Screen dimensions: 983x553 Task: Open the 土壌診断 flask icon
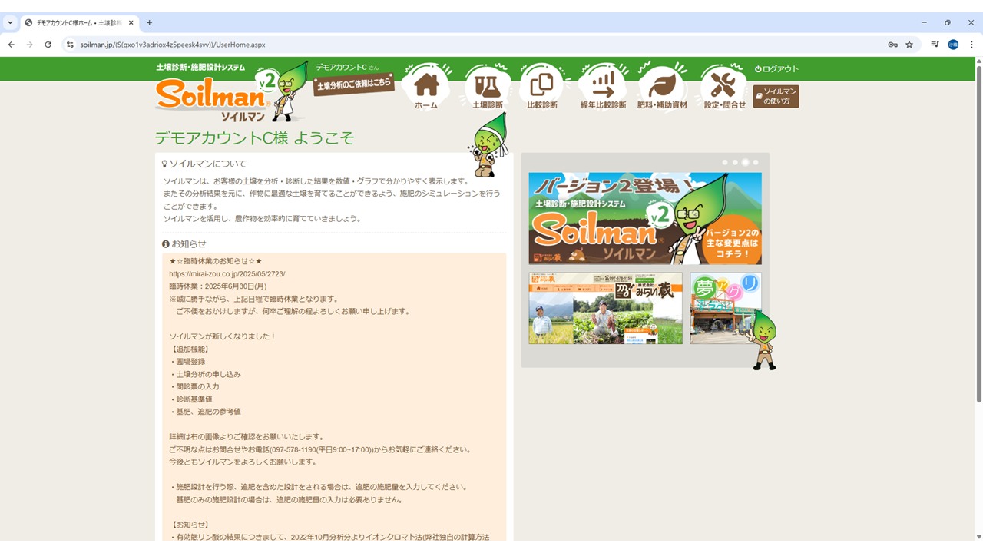click(x=488, y=86)
